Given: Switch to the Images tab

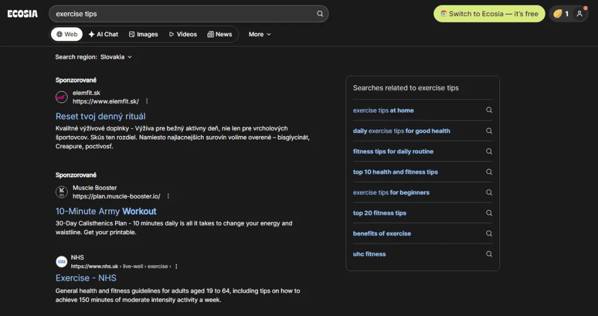Looking at the screenshot, I should click(x=144, y=34).
